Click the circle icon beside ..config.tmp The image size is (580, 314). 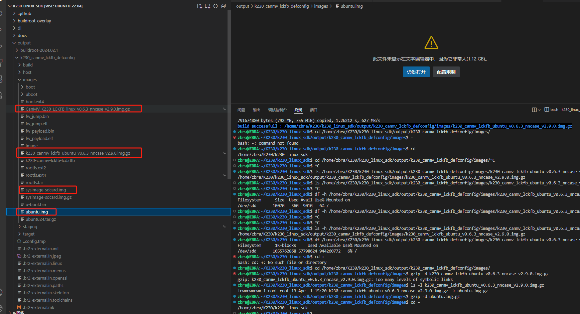[x=19, y=241]
